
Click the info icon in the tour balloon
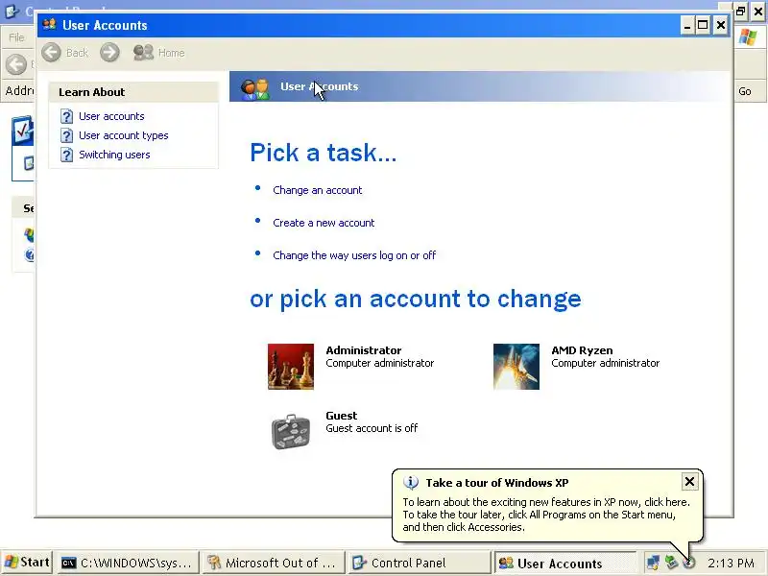point(411,483)
